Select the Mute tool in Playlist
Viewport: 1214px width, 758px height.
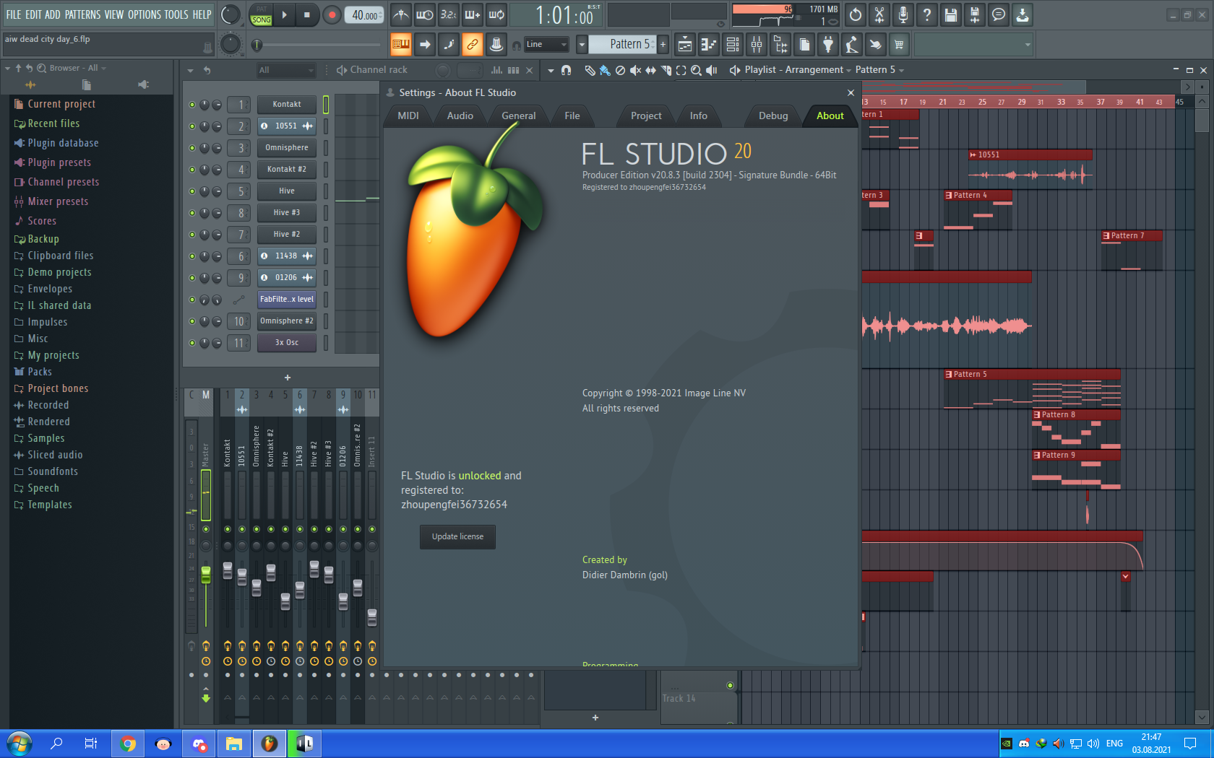tap(635, 70)
